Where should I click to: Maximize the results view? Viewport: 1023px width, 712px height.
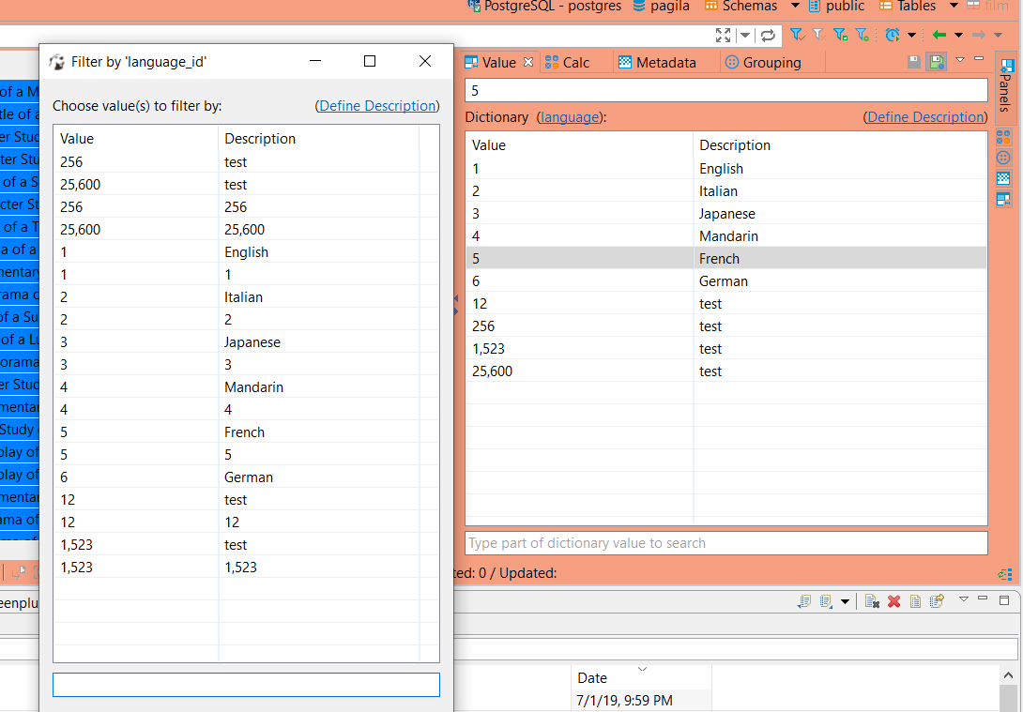[723, 34]
